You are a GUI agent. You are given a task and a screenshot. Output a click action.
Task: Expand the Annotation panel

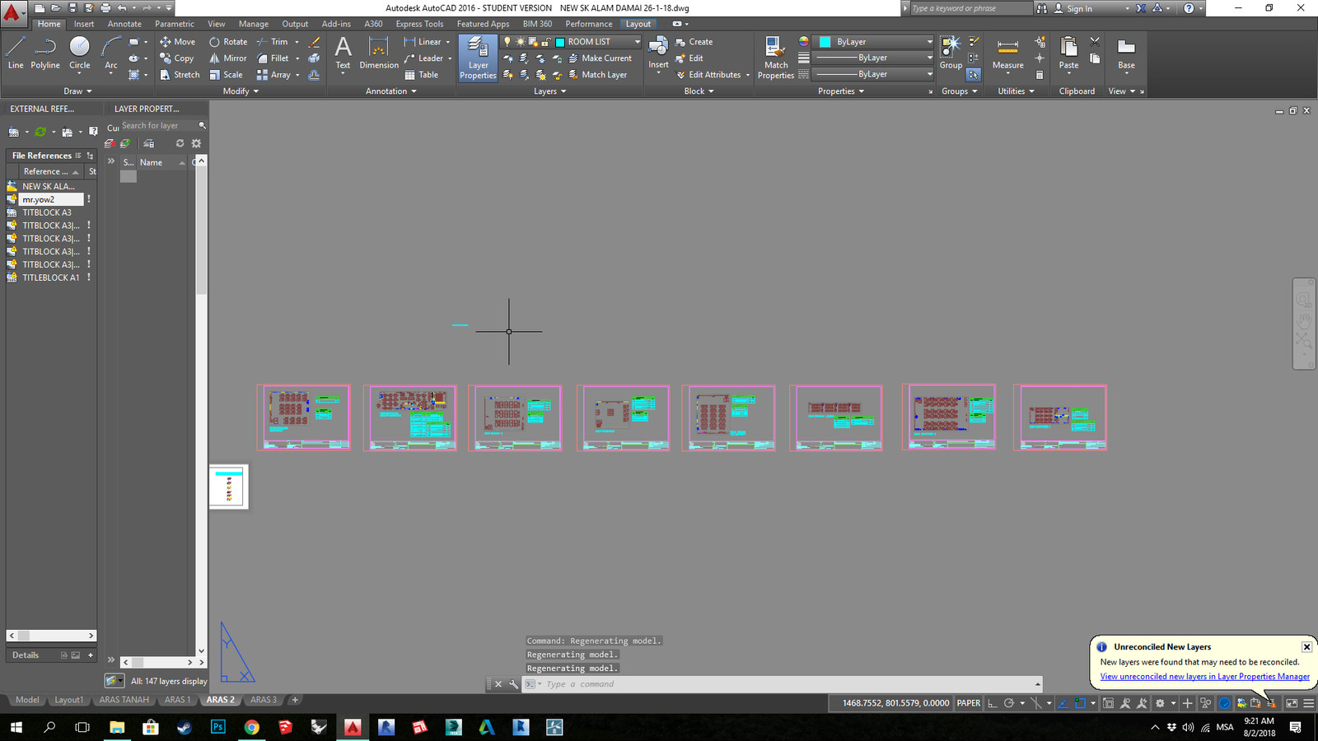390,91
